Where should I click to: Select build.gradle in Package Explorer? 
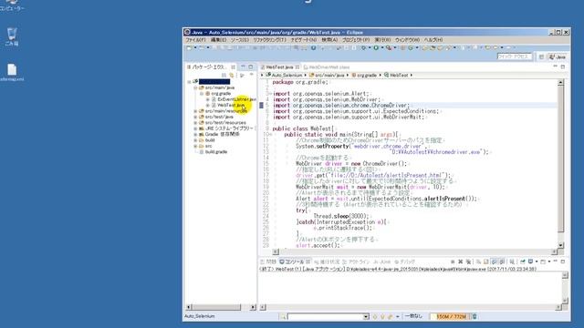213,152
